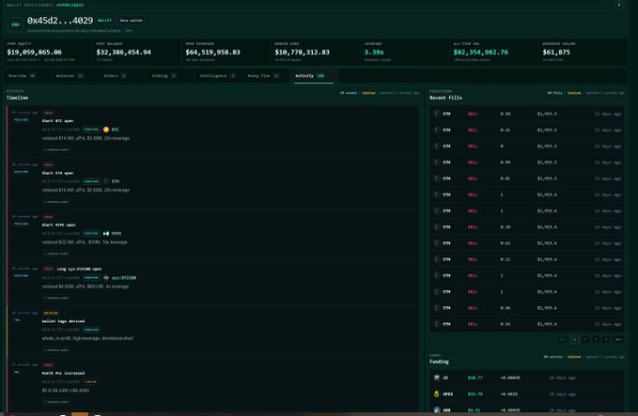The image size is (638, 416).
Task: Click ETH icon in the 0.46 fill row
Action: (x=437, y=308)
